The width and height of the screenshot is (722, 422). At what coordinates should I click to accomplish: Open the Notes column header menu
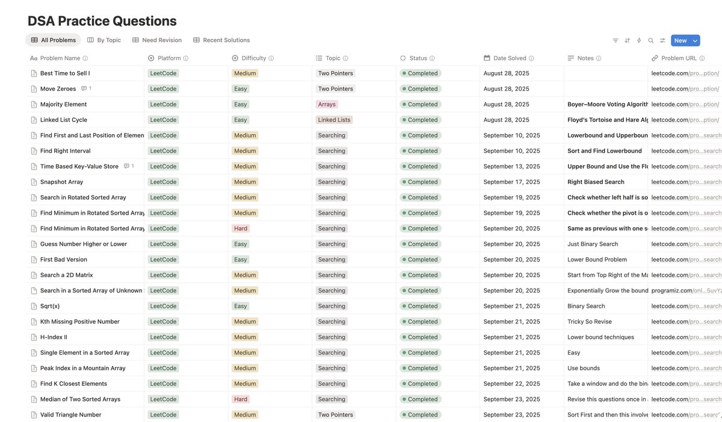[x=585, y=58]
